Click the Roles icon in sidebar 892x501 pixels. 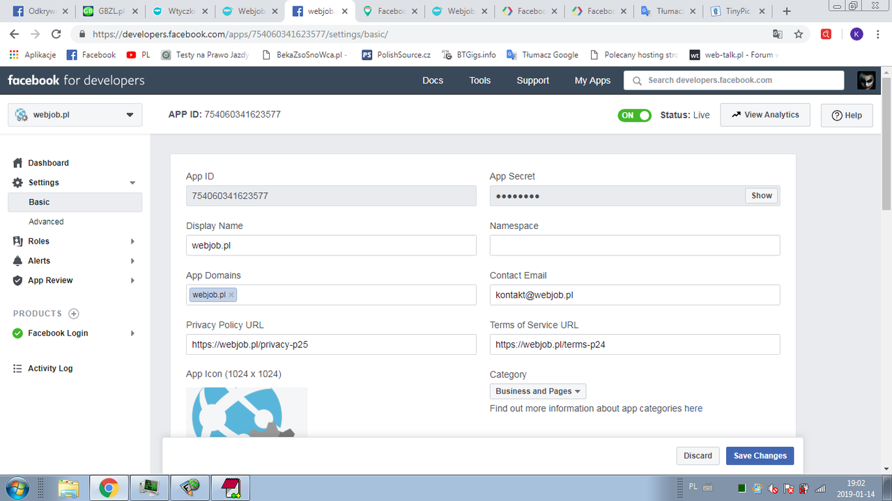pos(18,241)
